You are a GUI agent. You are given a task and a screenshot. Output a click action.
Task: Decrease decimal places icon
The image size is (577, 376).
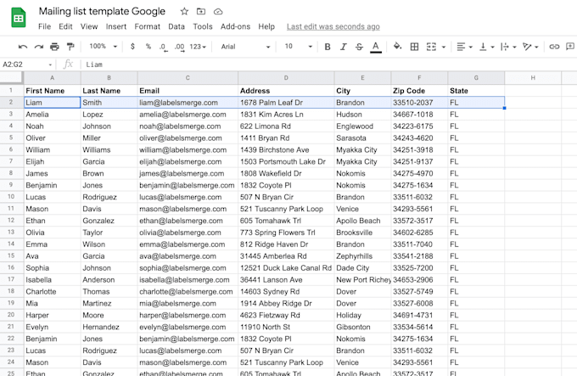pos(163,47)
